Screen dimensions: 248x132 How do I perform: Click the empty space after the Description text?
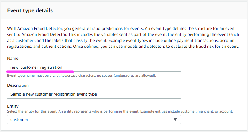[141, 94]
